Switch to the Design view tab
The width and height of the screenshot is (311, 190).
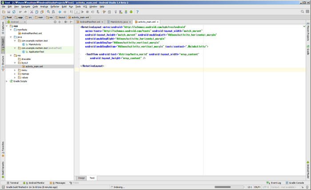tap(81, 178)
